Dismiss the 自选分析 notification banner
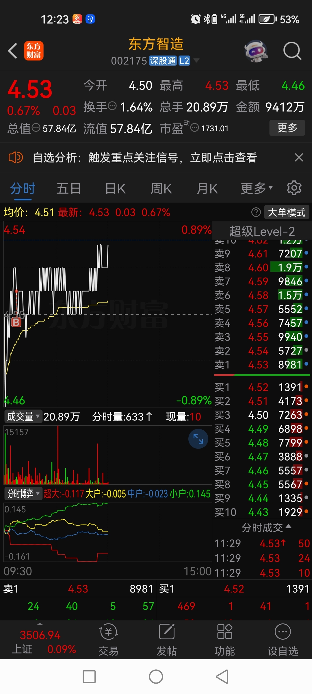The width and height of the screenshot is (312, 694). [x=299, y=158]
